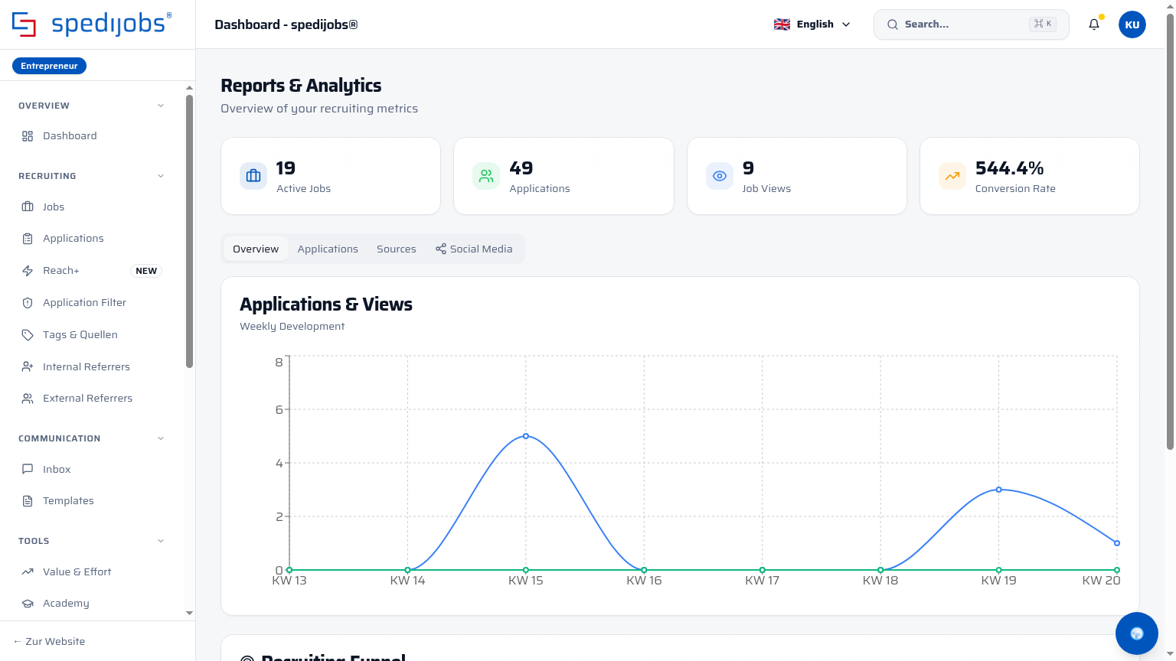Click the search magnifier icon
1176x661 pixels.
pos(893,24)
